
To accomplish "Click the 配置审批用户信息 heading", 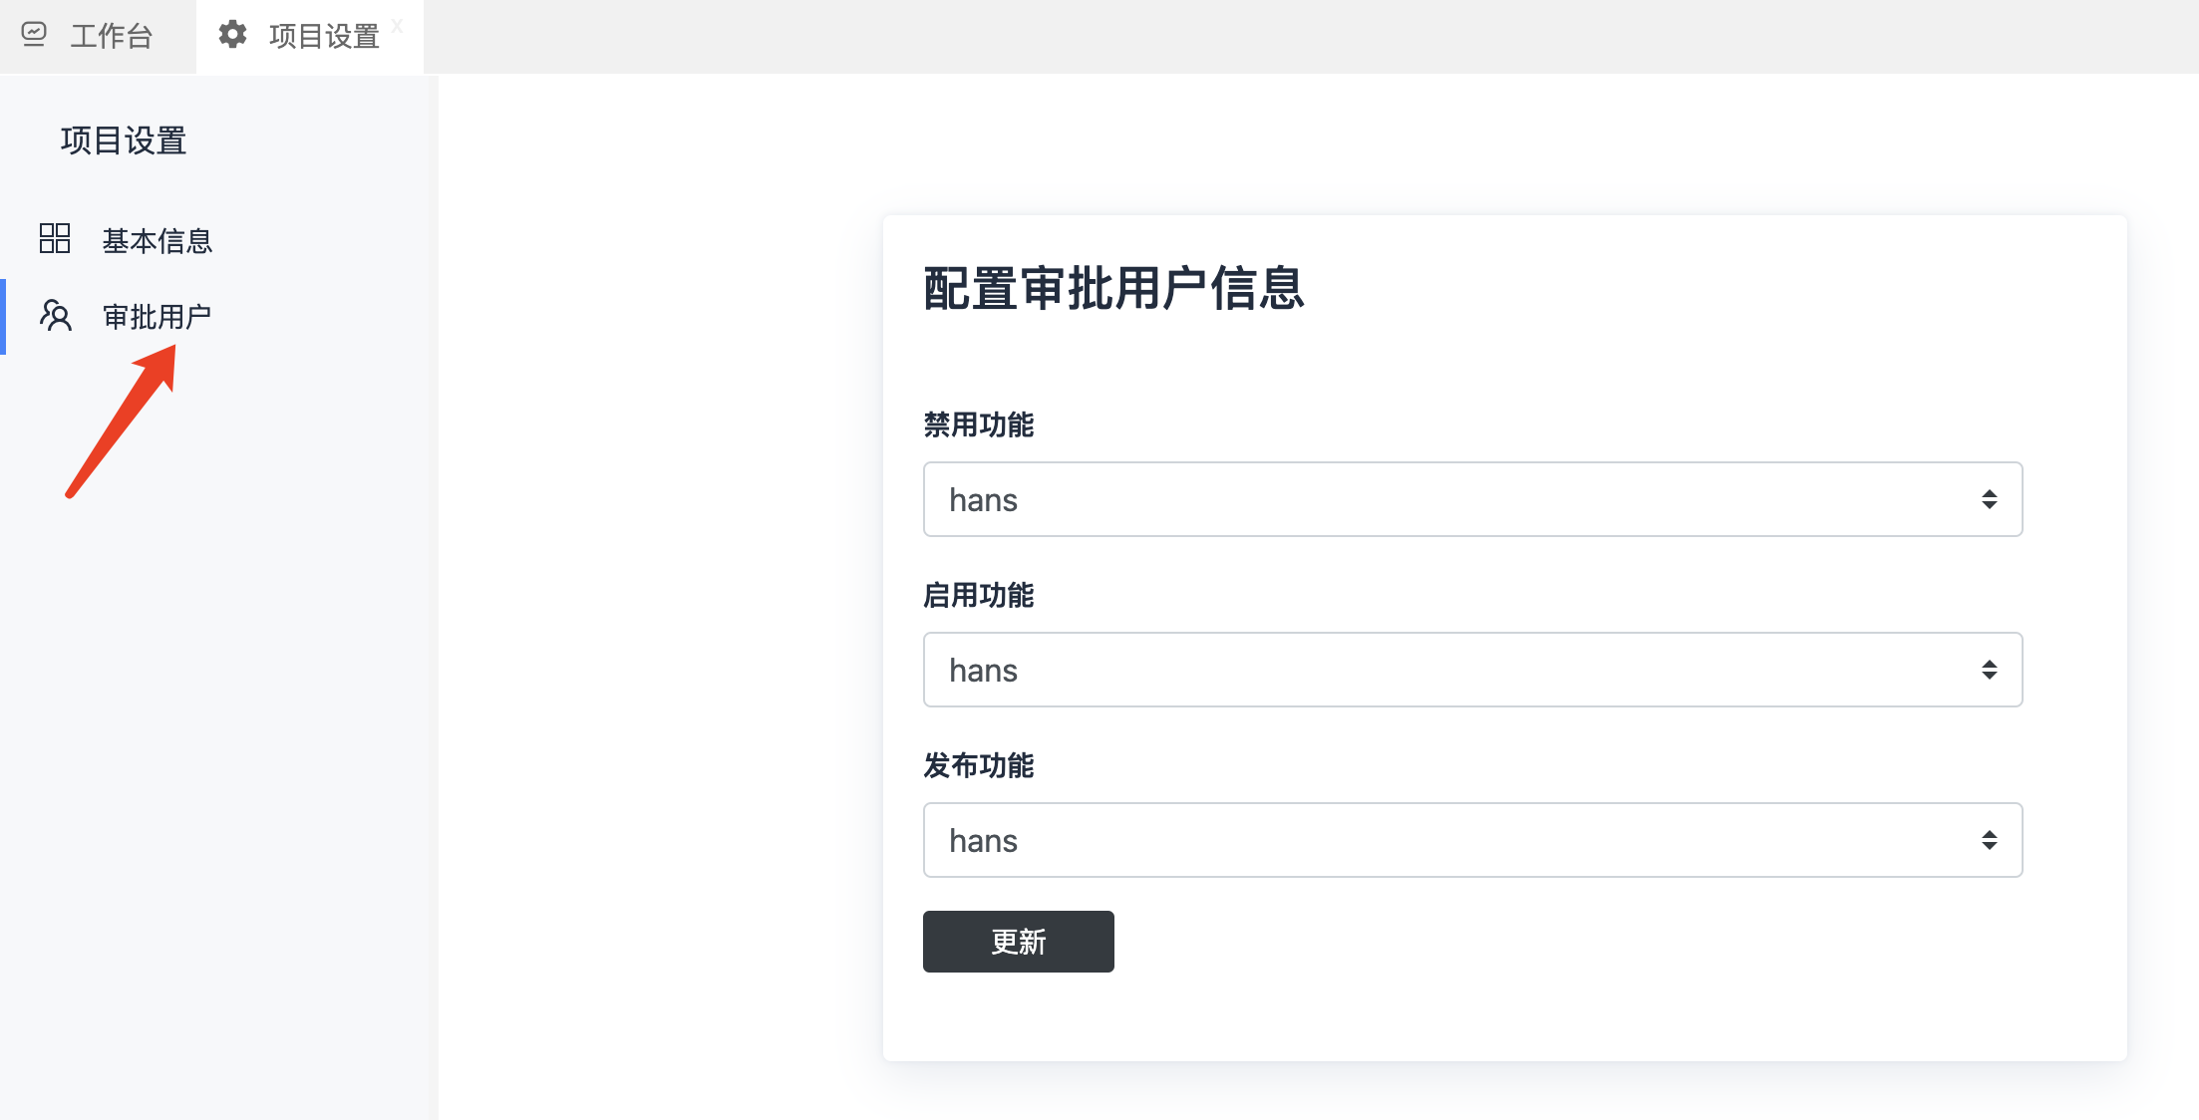I will pos(1113,289).
